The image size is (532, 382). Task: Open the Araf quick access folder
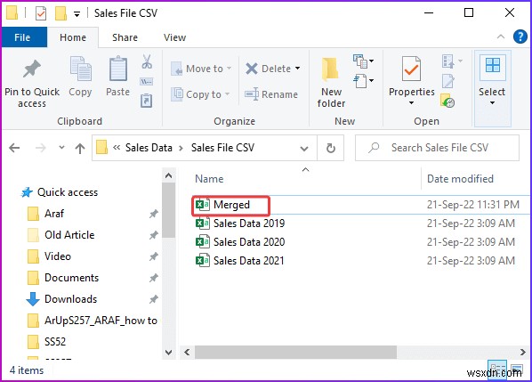[45, 214]
